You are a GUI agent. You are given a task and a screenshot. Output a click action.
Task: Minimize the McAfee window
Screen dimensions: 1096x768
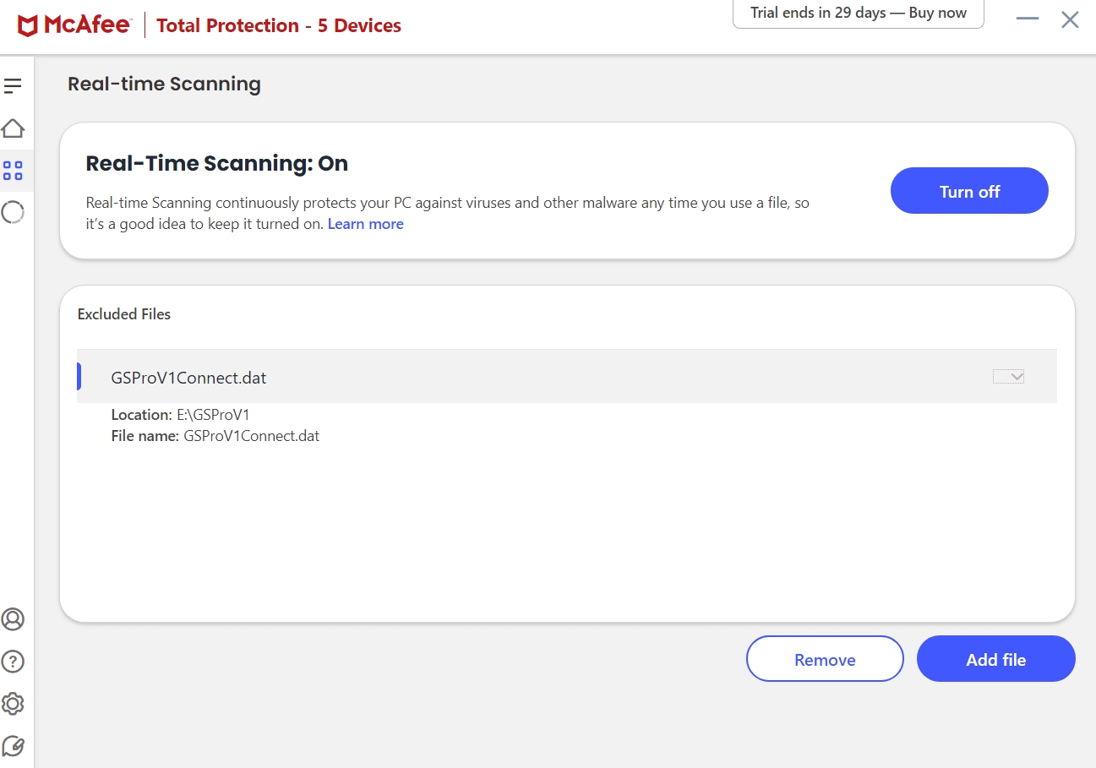tap(1028, 19)
